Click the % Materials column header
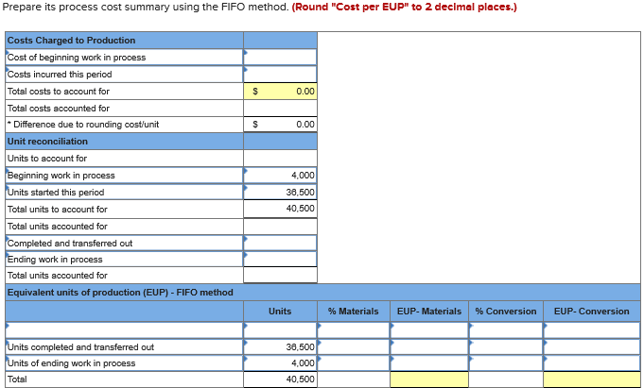The height and width of the screenshot is (388, 644). (x=354, y=312)
